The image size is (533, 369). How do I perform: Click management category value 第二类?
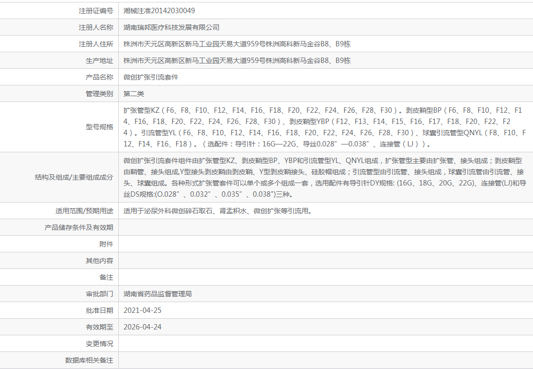click(133, 94)
